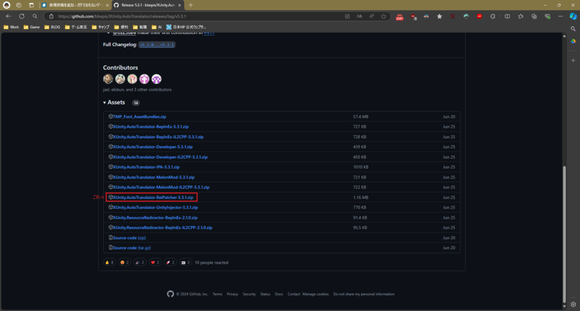Open the Terms footer link

[x=217, y=295]
